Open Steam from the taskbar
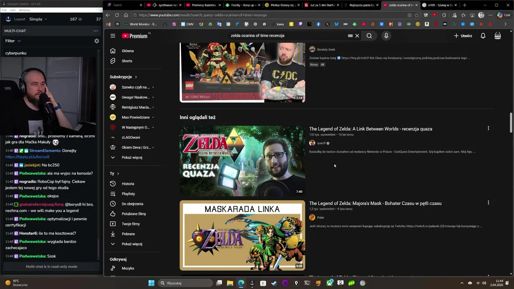Viewport: 514px width, 289px height. coord(274,283)
